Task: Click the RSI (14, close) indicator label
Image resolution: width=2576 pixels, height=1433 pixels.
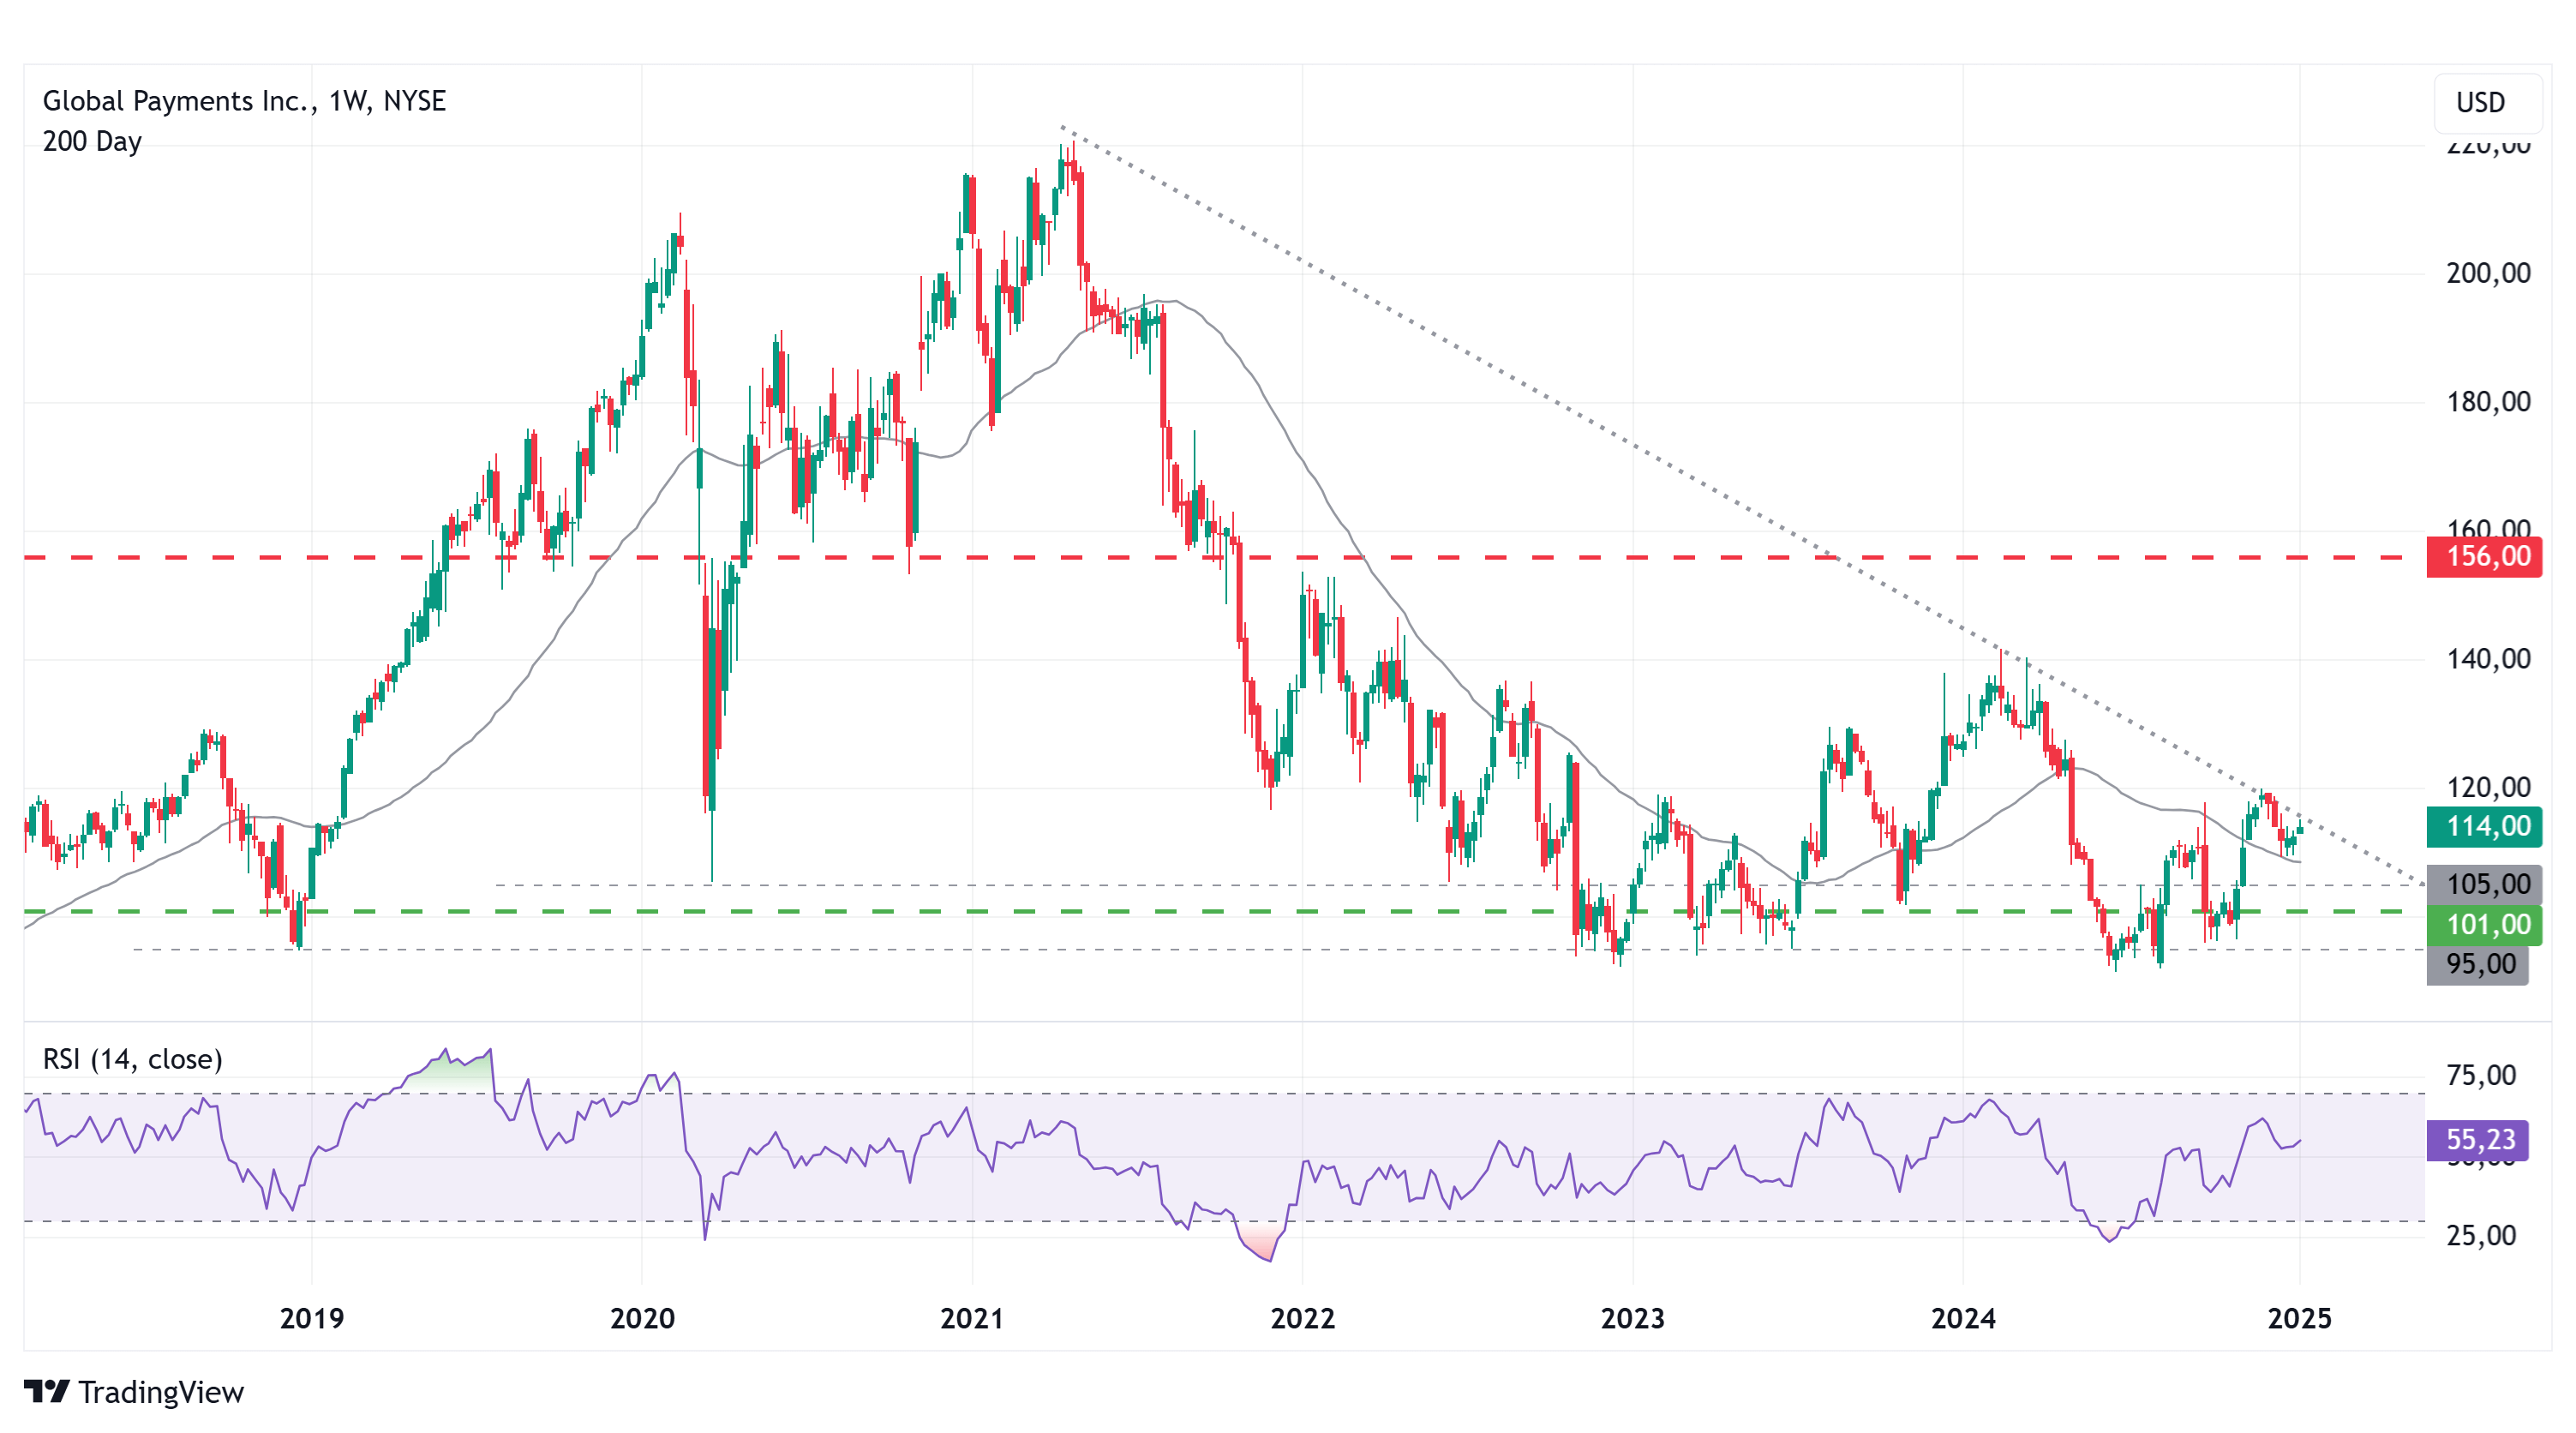Action: [x=132, y=1059]
